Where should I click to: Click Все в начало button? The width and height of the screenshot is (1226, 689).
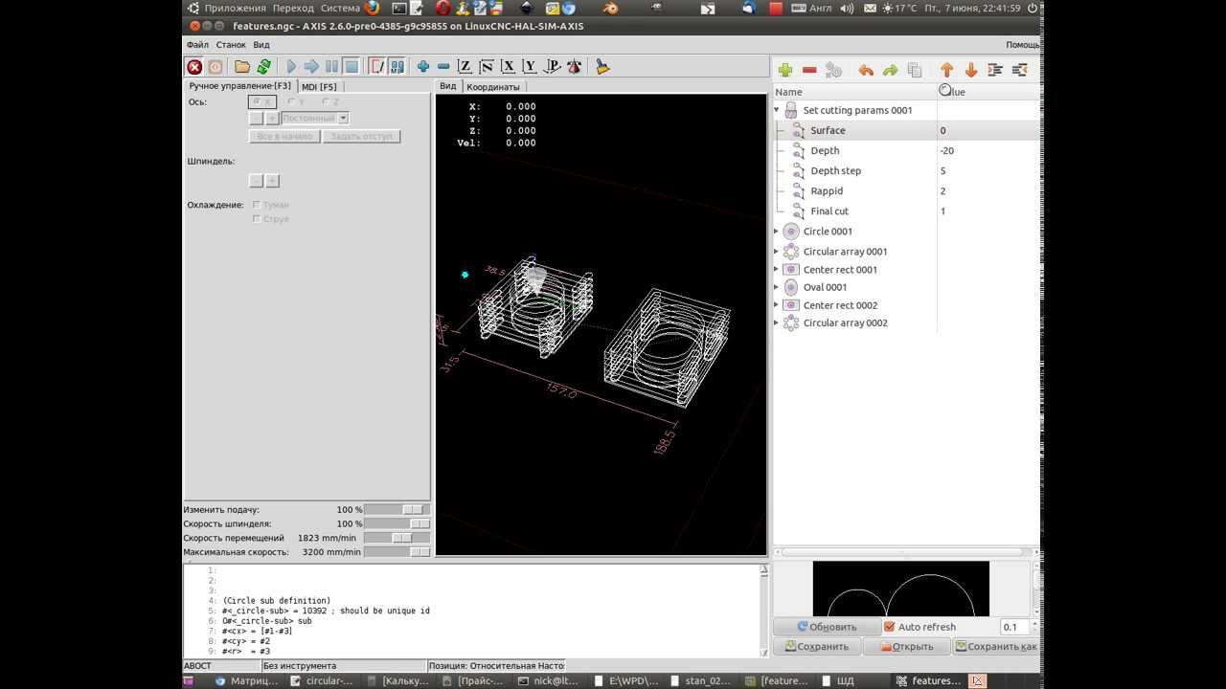click(284, 137)
